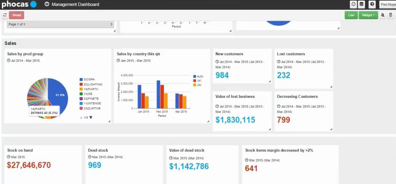
Task: Click the 13|GE legend entry
Action: pos(86,94)
